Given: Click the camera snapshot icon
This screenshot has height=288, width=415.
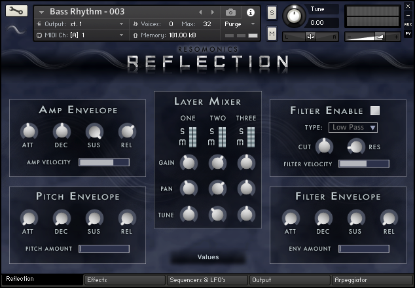Looking at the screenshot, I should click(230, 12).
